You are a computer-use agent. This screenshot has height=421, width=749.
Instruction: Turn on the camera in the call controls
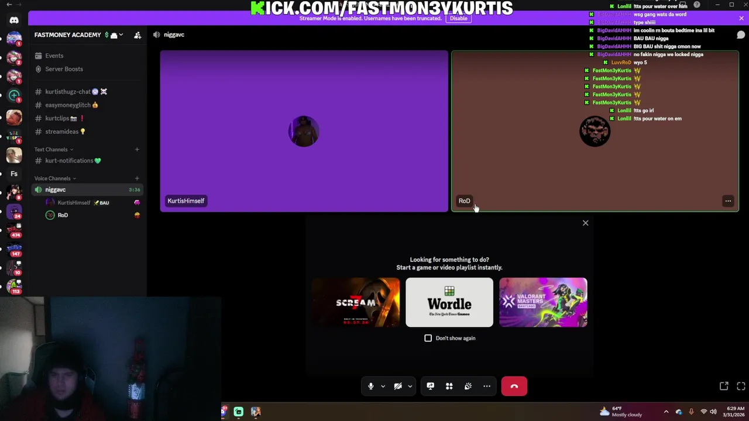tap(398, 386)
